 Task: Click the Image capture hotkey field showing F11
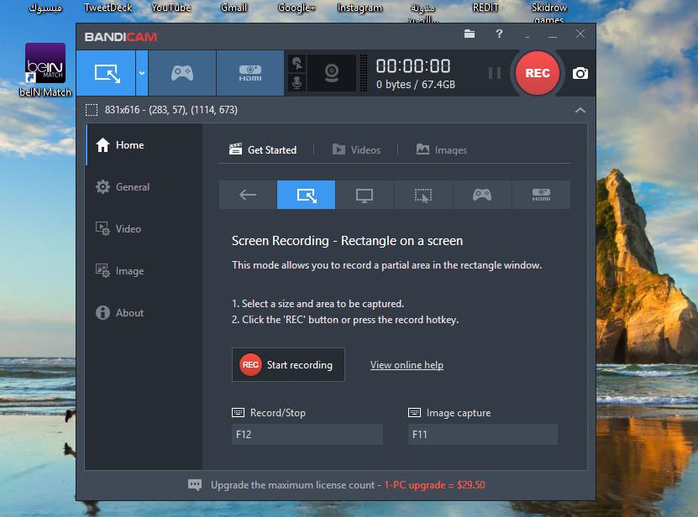482,434
